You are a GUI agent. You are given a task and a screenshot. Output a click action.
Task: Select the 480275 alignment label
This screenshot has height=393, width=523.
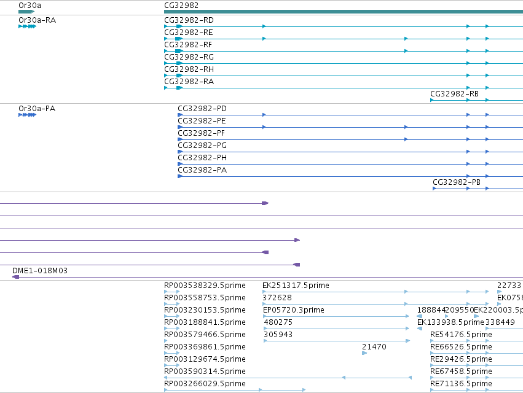pyautogui.click(x=278, y=322)
